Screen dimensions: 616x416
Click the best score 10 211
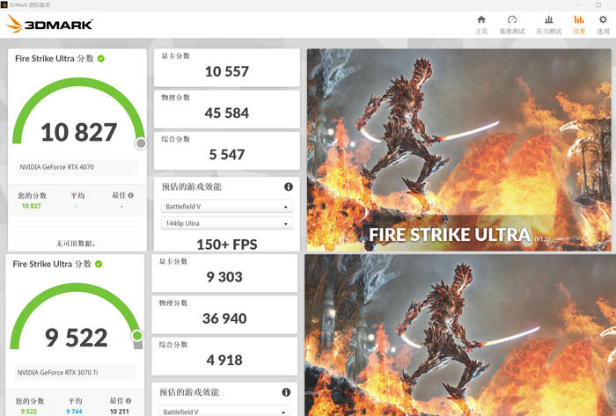pos(120,412)
